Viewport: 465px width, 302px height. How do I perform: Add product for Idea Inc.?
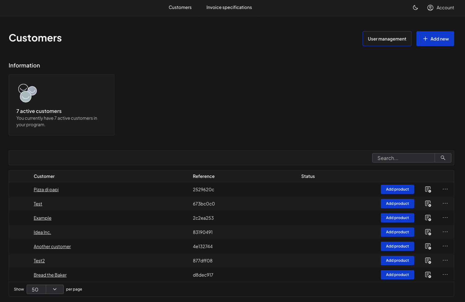[397, 232]
